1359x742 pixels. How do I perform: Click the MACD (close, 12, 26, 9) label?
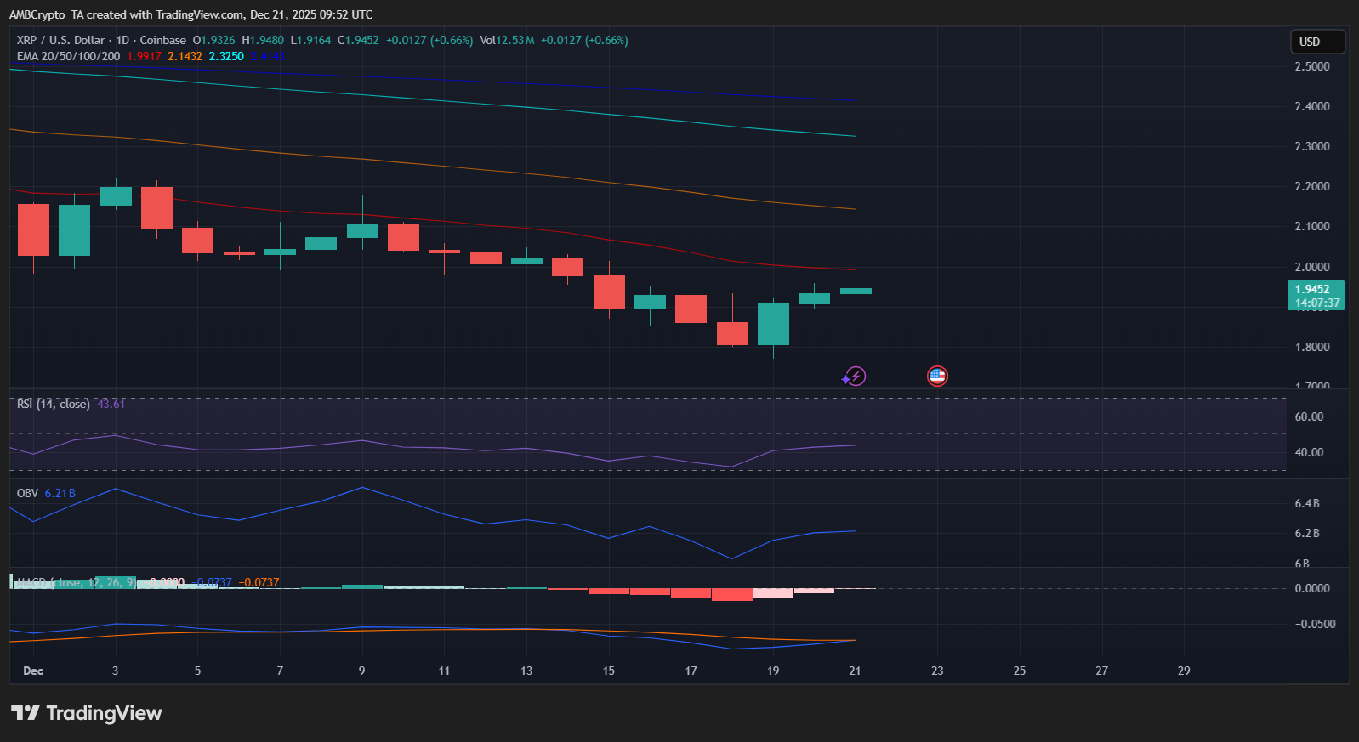pyautogui.click(x=76, y=582)
